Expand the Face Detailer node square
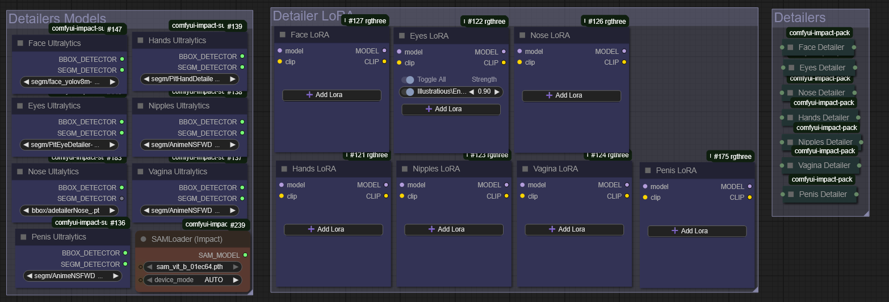This screenshot has width=889, height=302. [790, 47]
